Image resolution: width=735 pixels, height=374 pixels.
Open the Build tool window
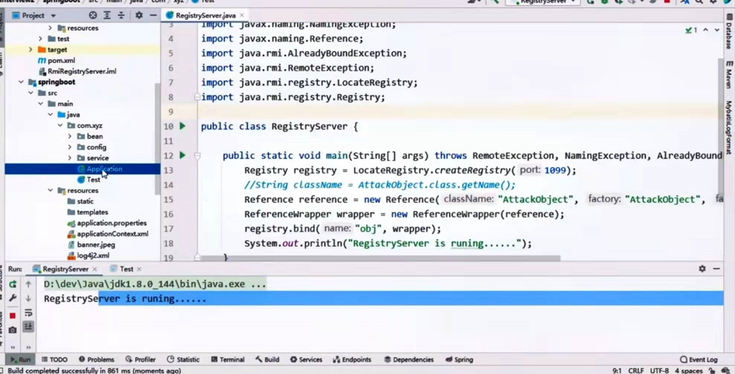pyautogui.click(x=267, y=359)
